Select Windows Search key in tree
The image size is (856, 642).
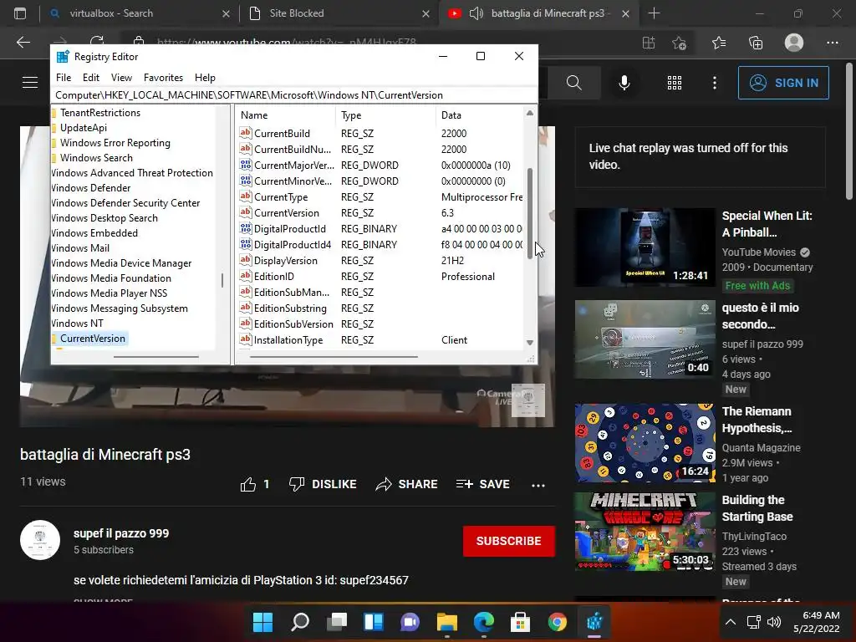coord(96,158)
